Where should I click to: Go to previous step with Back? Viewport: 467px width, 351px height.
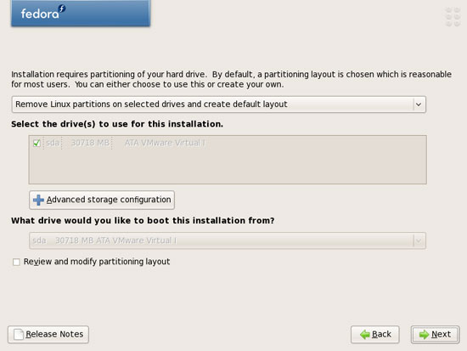click(375, 335)
